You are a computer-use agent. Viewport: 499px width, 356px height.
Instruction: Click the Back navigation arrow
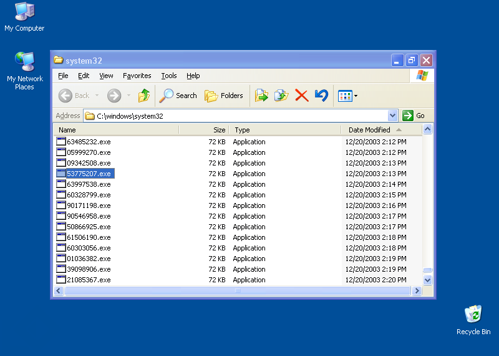(65, 96)
